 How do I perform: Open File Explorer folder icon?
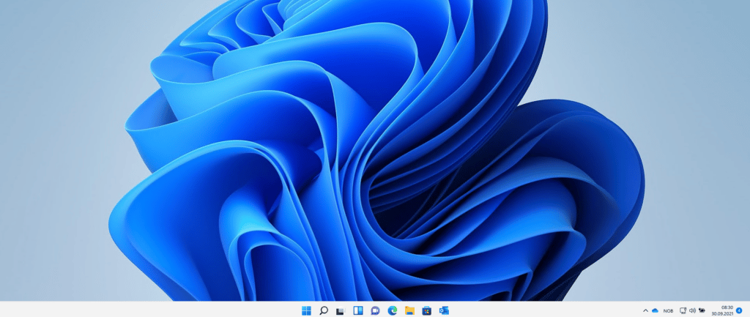[409, 310]
